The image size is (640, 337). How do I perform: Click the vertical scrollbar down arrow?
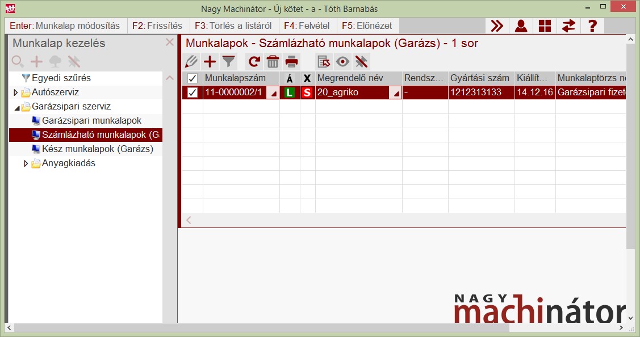[x=630, y=318]
